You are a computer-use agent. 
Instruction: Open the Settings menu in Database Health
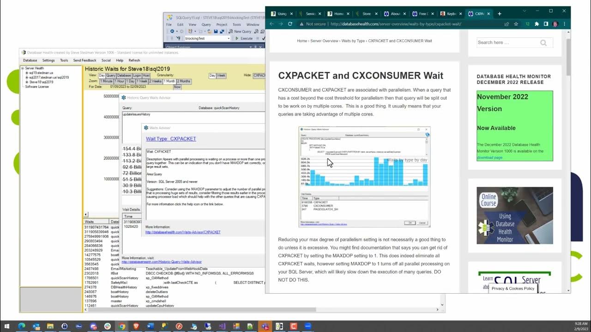click(48, 60)
